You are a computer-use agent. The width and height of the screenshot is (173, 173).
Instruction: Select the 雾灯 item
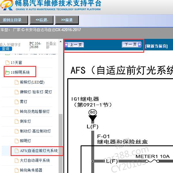point(24,102)
